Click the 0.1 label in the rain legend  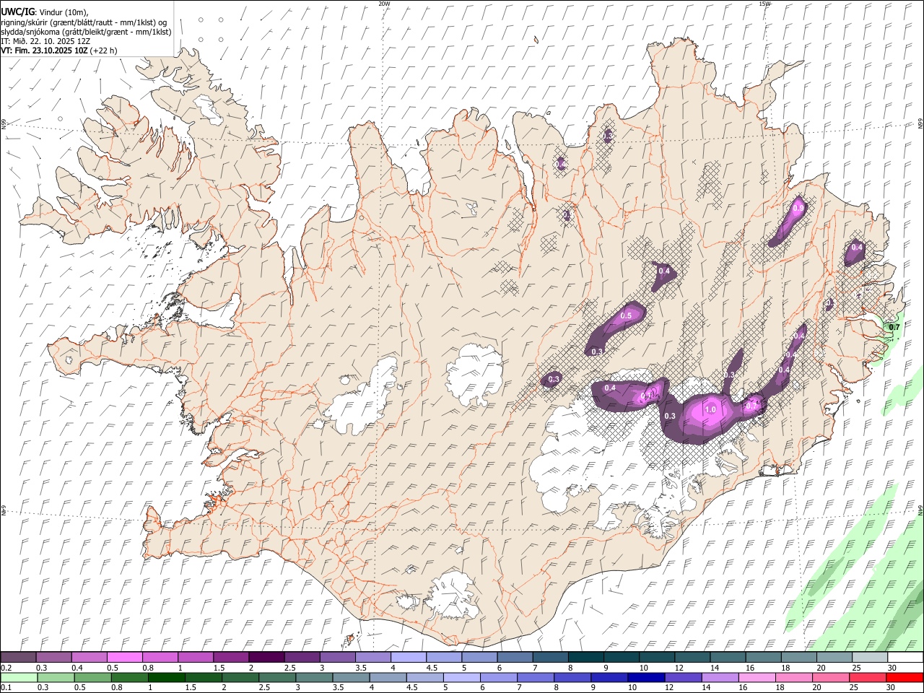[x=6, y=688]
